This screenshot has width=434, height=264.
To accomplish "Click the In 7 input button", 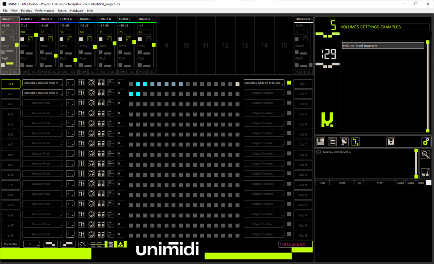I will pyautogui.click(x=10, y=145).
